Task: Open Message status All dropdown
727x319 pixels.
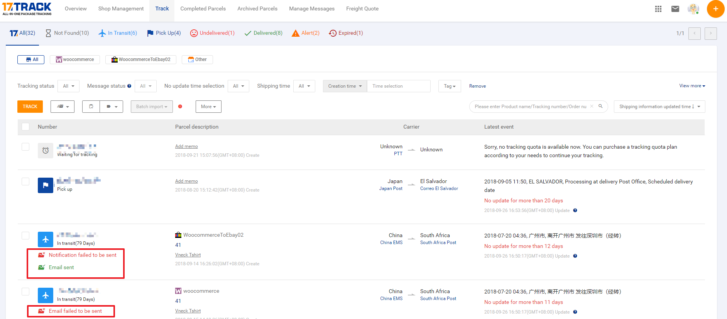Action: [145, 86]
